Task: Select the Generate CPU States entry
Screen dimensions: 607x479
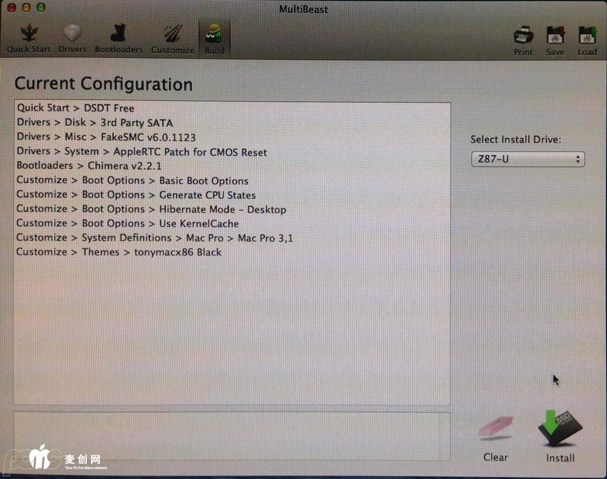Action: coord(136,195)
